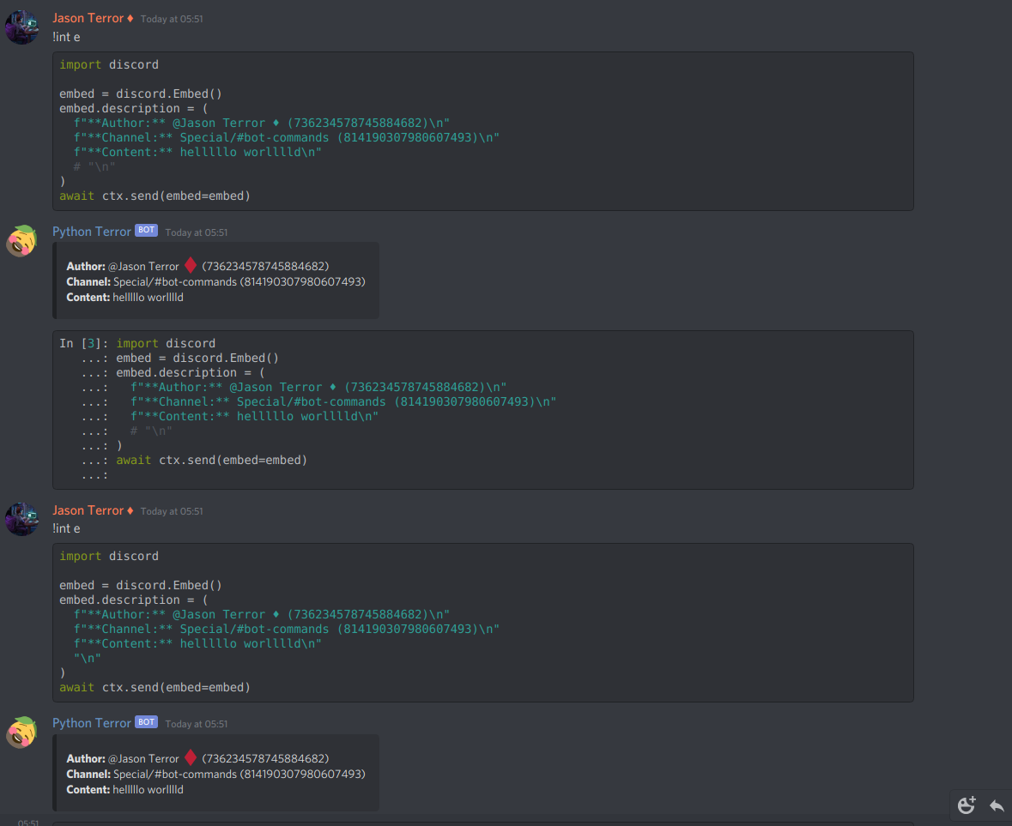The height and width of the screenshot is (826, 1012).
Task: Click 'import discord' line in the first code block
Action: click(x=109, y=64)
